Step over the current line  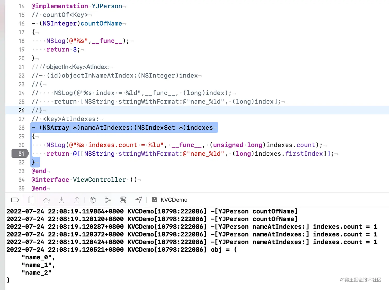click(x=46, y=200)
